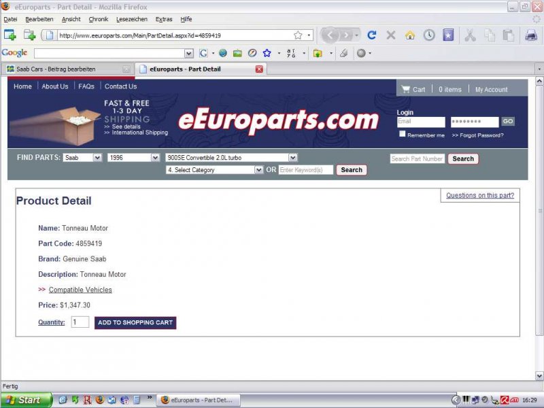
Task: Switch to the Saab Cars tab
Action: [x=67, y=69]
